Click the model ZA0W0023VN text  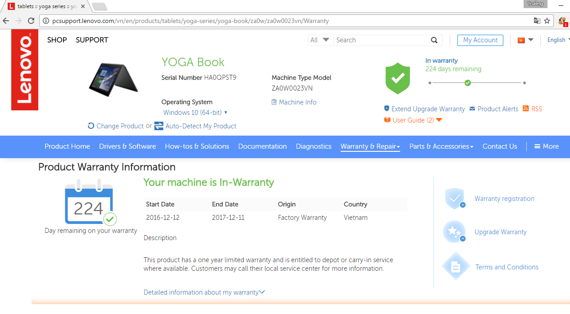click(x=292, y=88)
